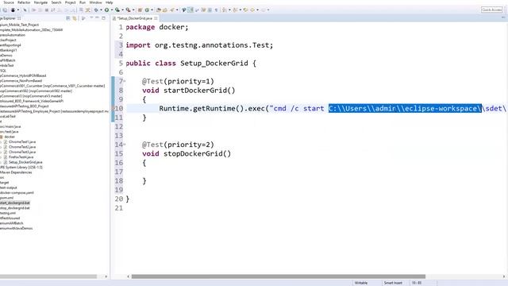Image resolution: width=508 pixels, height=286 pixels.
Task: Open the Source menu
Action: coord(9,2)
